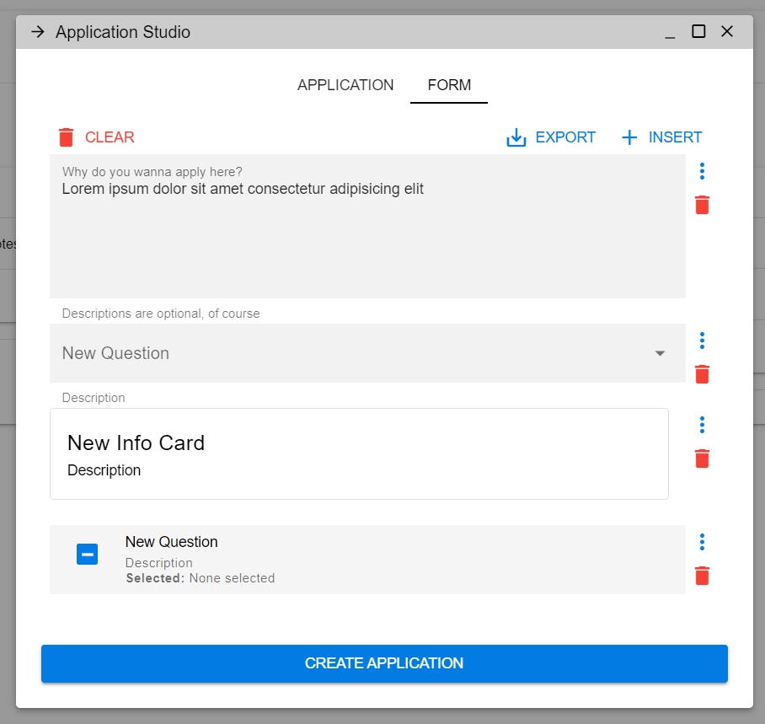Toggle the indeterminate New Question checkbox
The image size is (765, 724).
click(x=88, y=554)
